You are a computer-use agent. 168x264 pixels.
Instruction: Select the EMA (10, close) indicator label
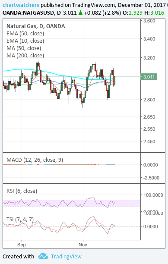[x=25, y=41]
